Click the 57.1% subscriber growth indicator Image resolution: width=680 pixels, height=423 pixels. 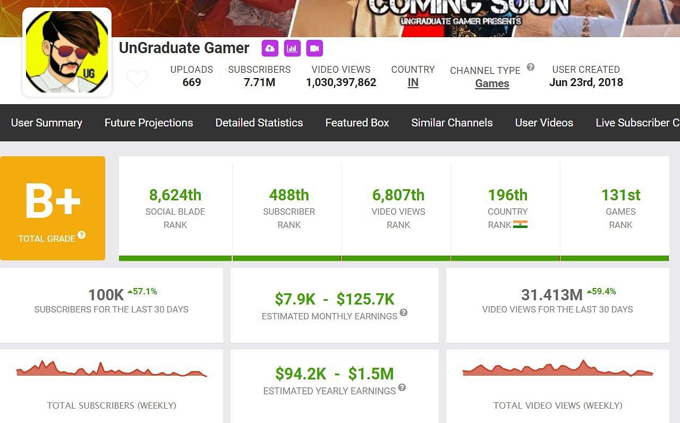click(141, 291)
